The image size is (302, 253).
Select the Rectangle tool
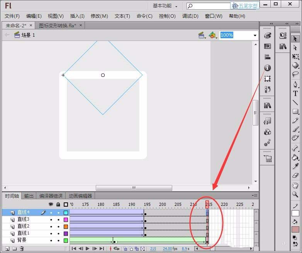(295, 111)
